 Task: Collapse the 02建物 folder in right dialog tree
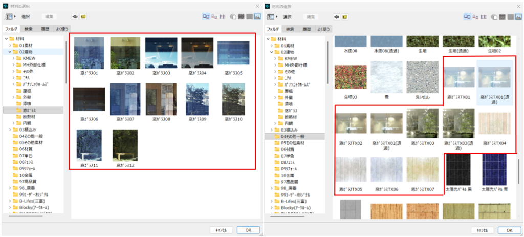coord(272,52)
